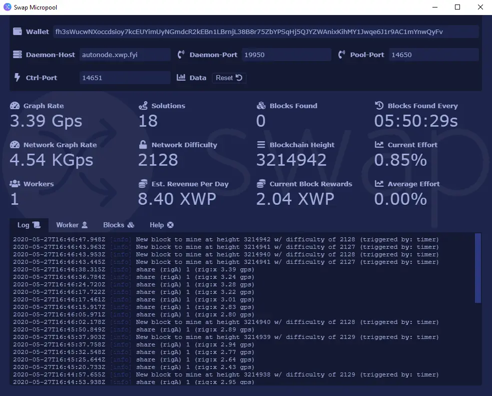Focus the Daemon-Host field showing autonode.xwp.fyi
The height and width of the screenshot is (396, 492).
(x=125, y=55)
